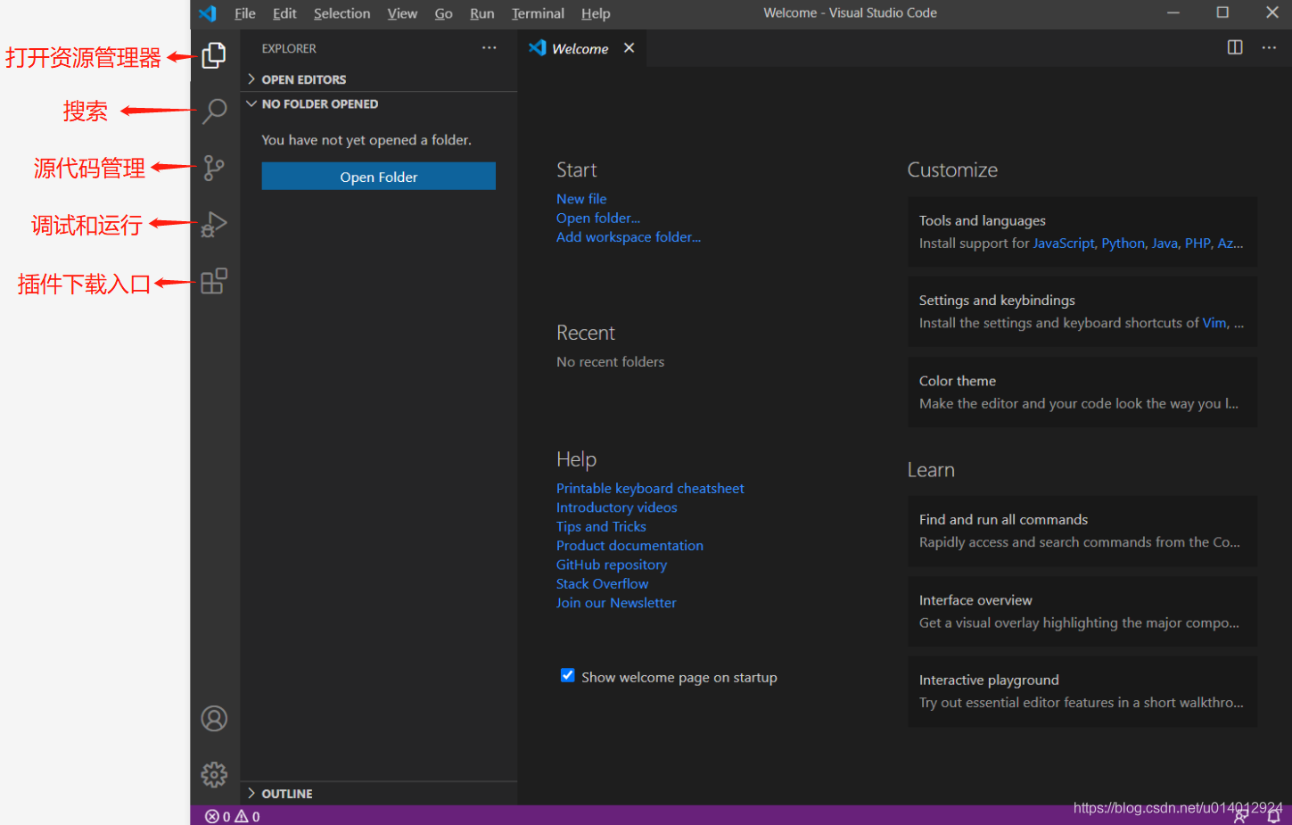The image size is (1292, 825).
Task: Click the blue Open Folder button
Action: pyautogui.click(x=378, y=177)
